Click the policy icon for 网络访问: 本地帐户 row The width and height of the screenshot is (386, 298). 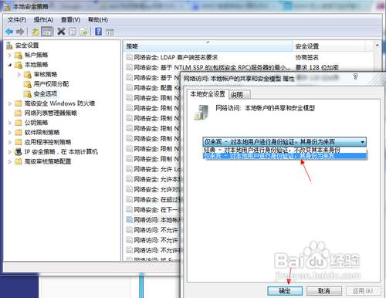(x=129, y=219)
